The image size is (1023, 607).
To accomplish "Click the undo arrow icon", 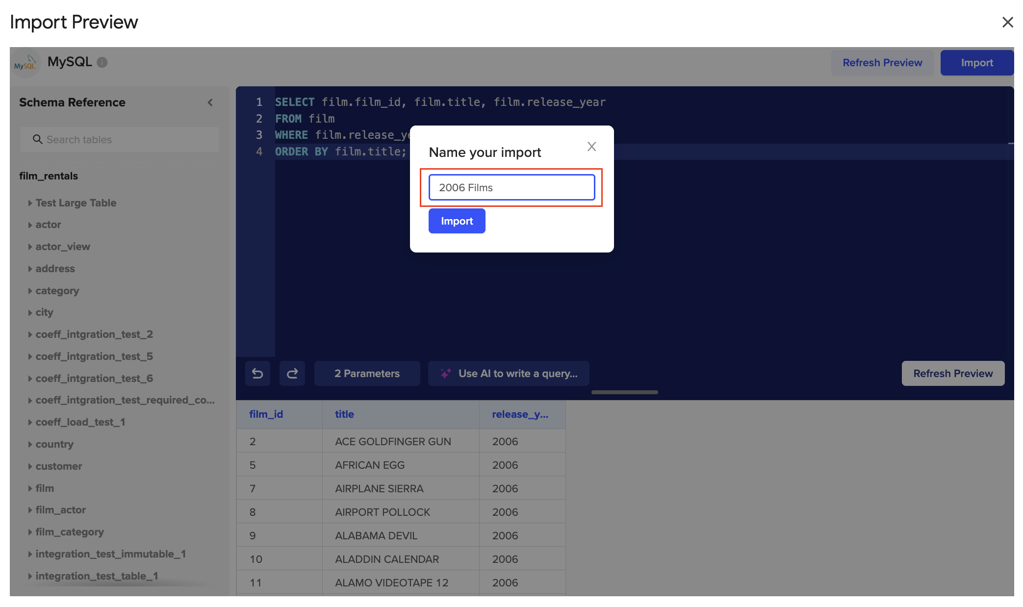I will click(x=257, y=374).
